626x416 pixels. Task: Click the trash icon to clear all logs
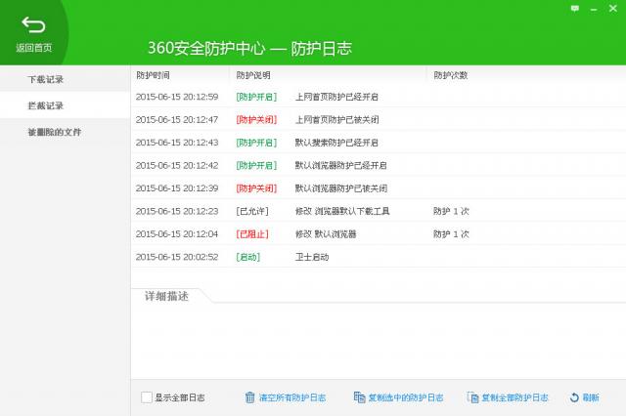point(250,397)
